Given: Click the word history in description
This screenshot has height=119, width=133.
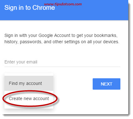Looking at the screenshot, I should pyautogui.click(x=11, y=42).
